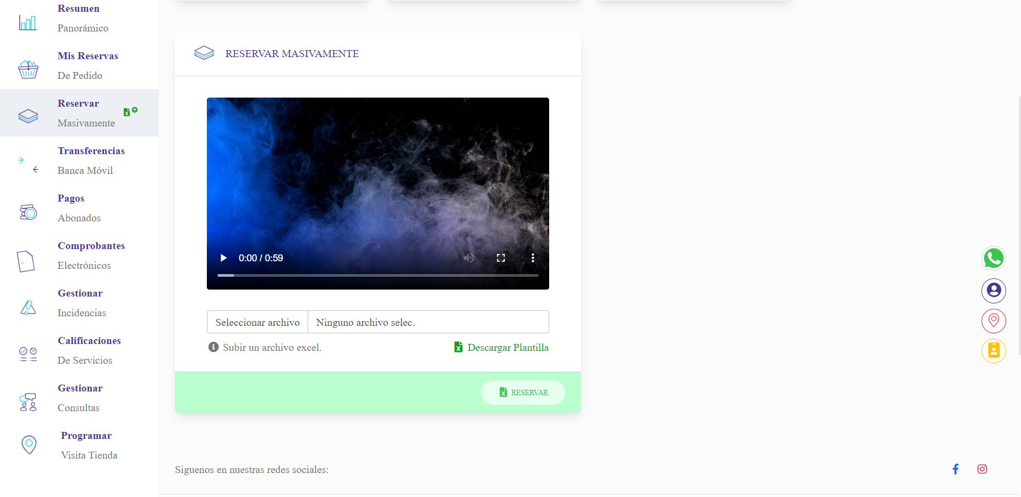Screen dimensions: 1021x497
Task: Click the red location pin floating icon
Action: pyautogui.click(x=993, y=321)
